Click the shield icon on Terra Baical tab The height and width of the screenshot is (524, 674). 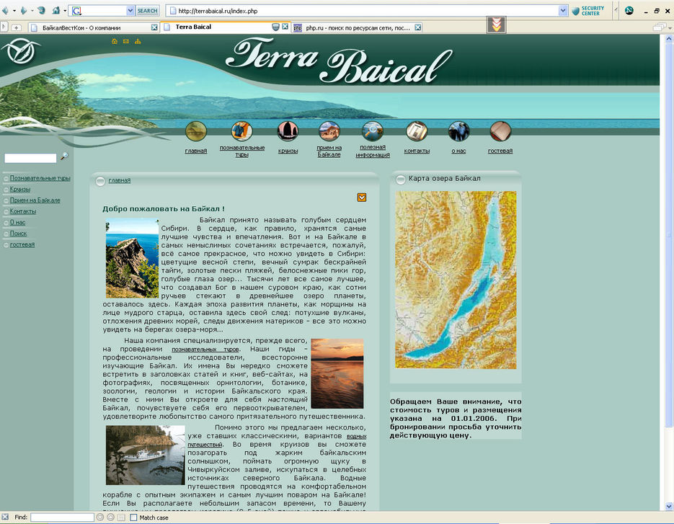[x=276, y=27]
